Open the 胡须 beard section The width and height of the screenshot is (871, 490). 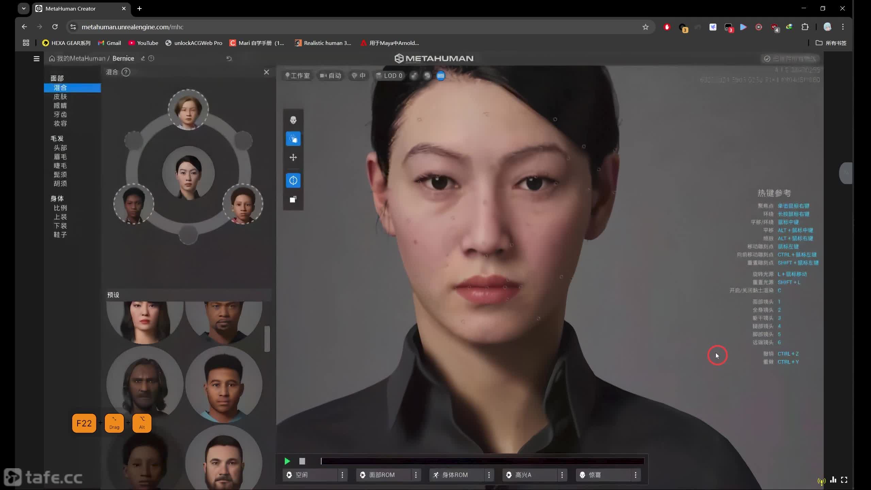pos(60,183)
